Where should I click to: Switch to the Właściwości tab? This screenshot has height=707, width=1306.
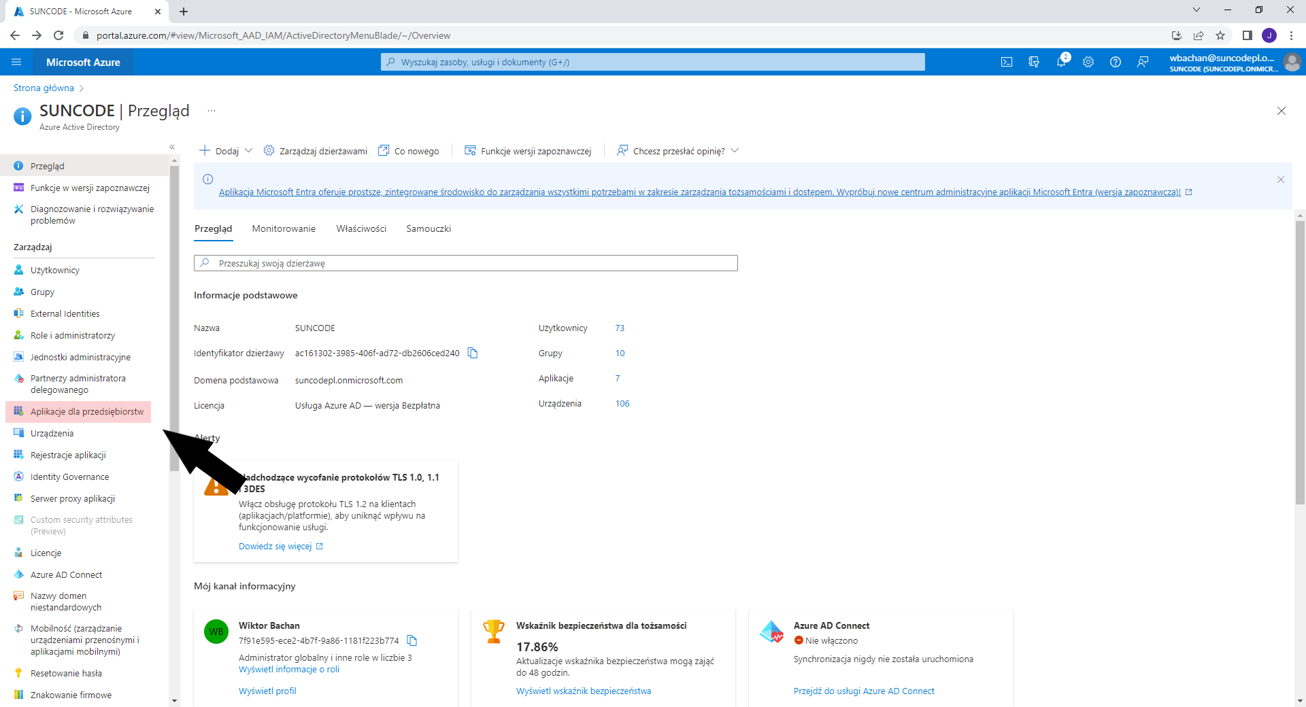coord(361,228)
